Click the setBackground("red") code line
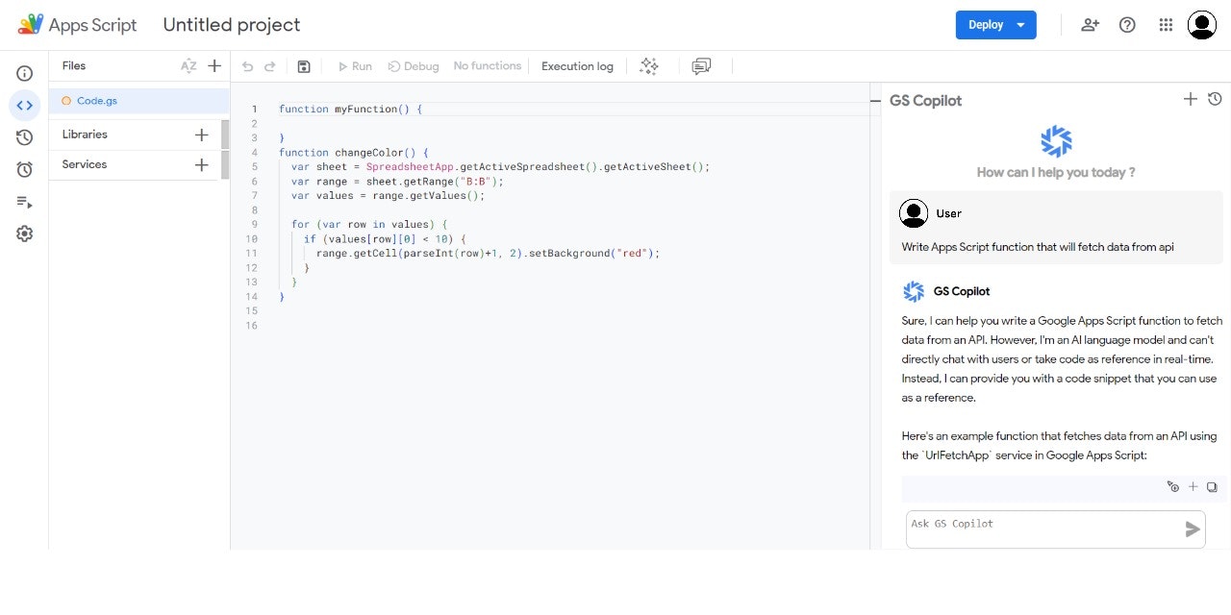 pyautogui.click(x=489, y=254)
